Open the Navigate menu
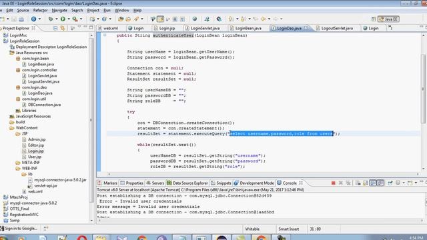The height and width of the screenshot is (240, 427). (x=59, y=11)
